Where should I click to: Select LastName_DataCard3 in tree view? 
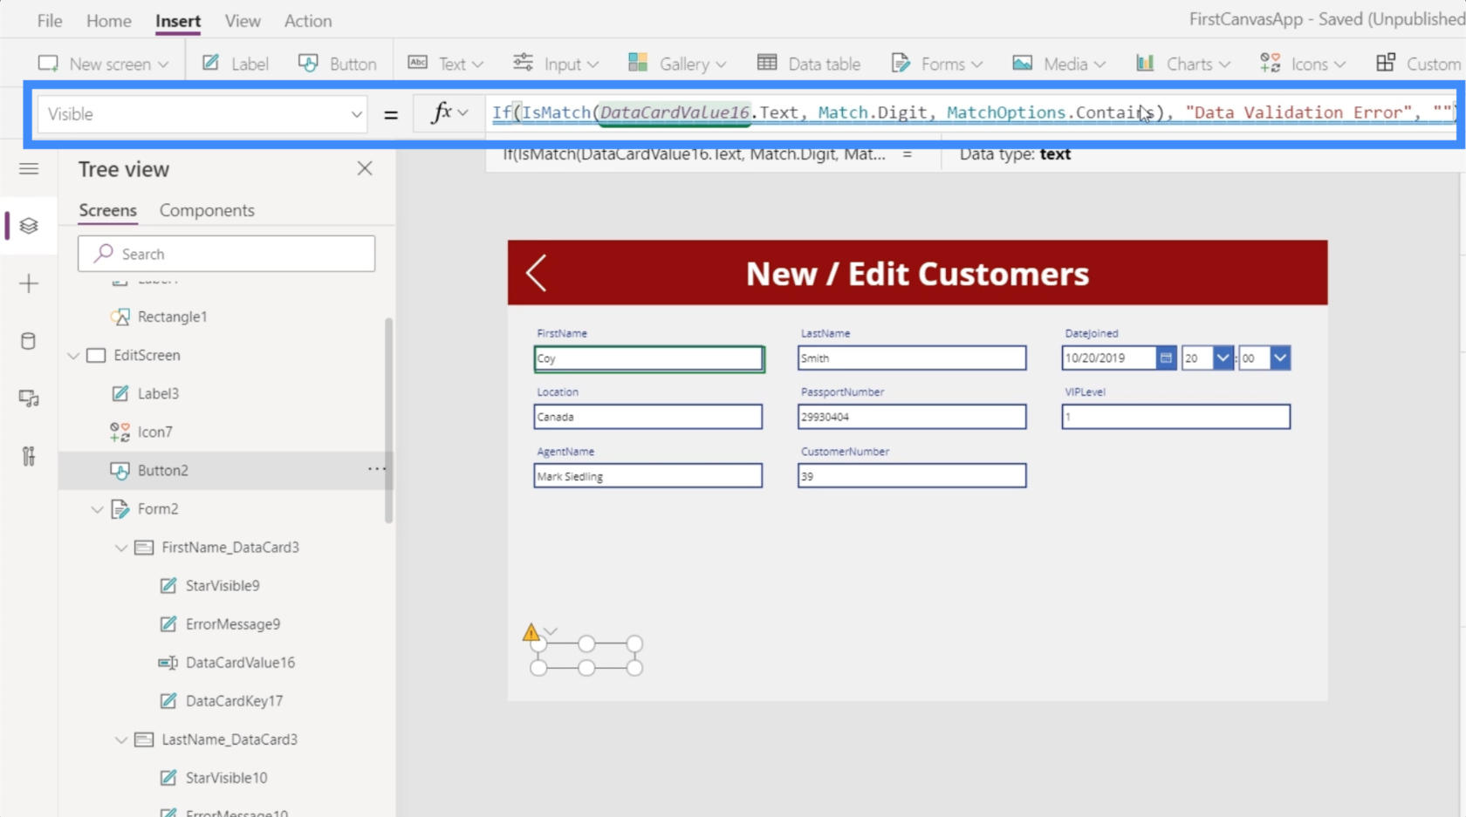pyautogui.click(x=229, y=739)
